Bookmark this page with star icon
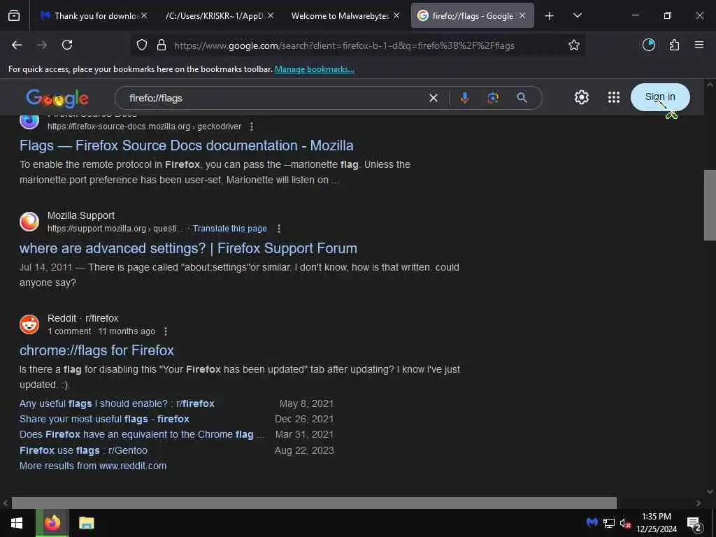 [574, 45]
